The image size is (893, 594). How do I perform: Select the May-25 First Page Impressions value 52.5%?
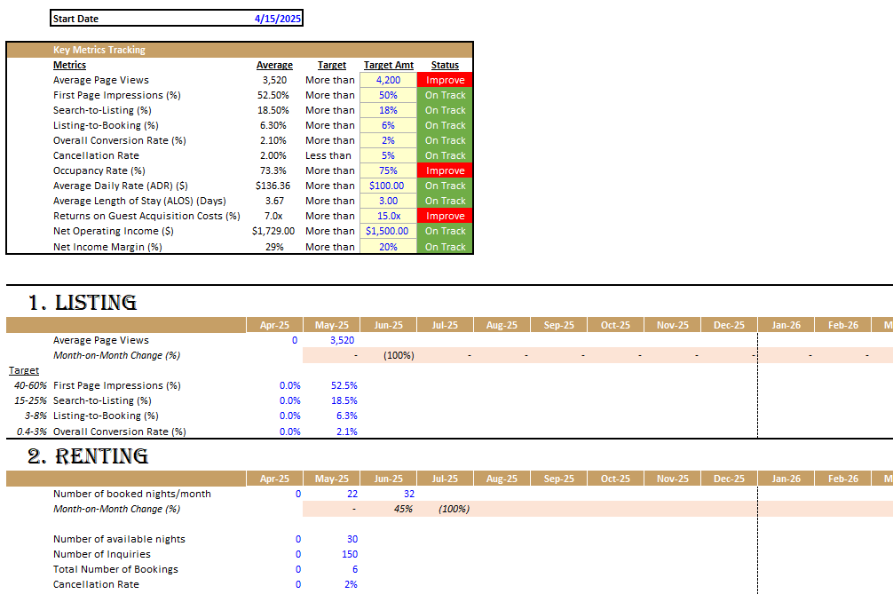click(x=343, y=385)
